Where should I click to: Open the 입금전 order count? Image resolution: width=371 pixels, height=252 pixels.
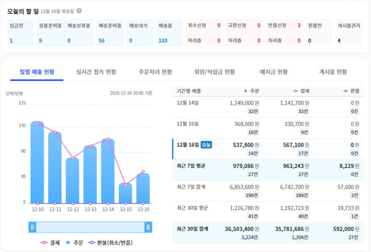tap(11, 41)
